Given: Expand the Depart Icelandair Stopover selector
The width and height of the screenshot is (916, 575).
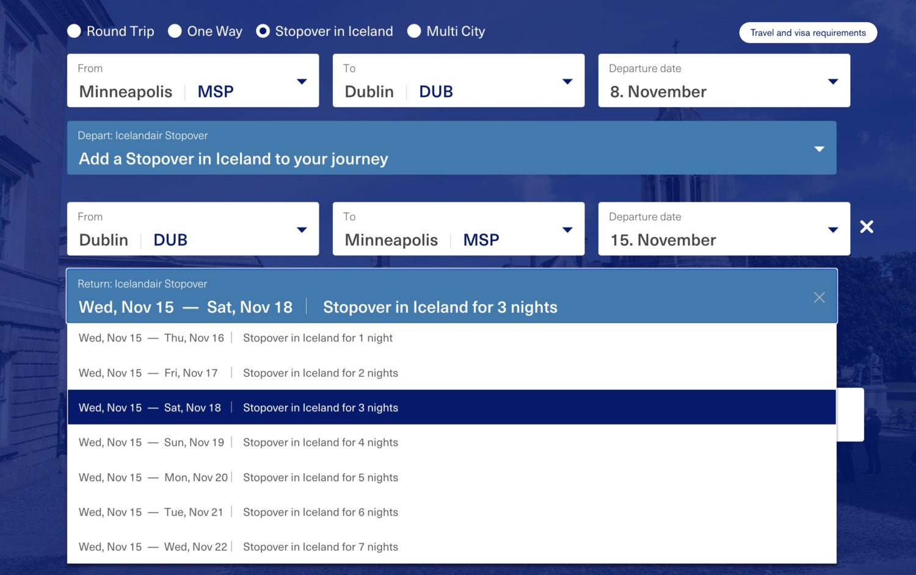Looking at the screenshot, I should pyautogui.click(x=452, y=148).
